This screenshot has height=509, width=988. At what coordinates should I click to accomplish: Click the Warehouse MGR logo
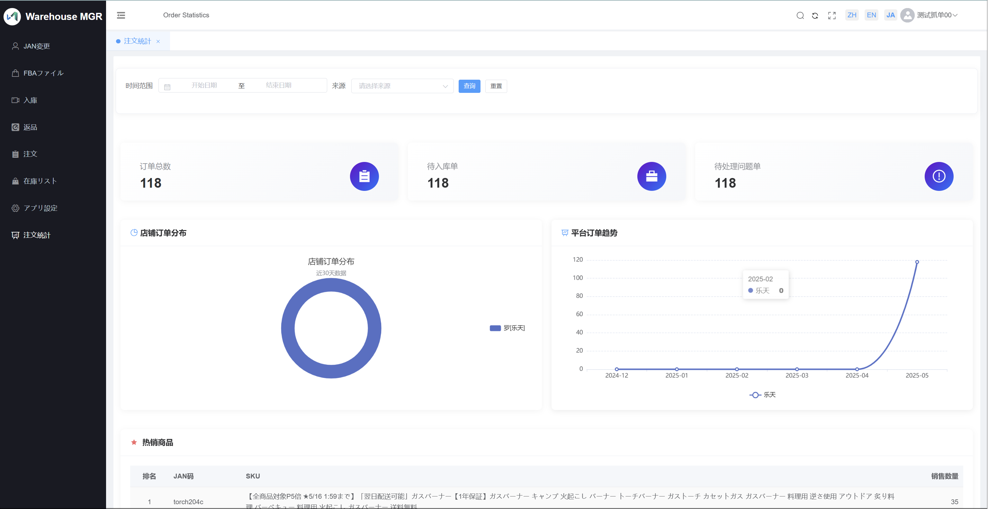[x=53, y=16]
